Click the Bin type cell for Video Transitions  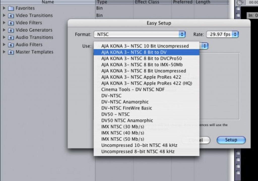[99, 15]
